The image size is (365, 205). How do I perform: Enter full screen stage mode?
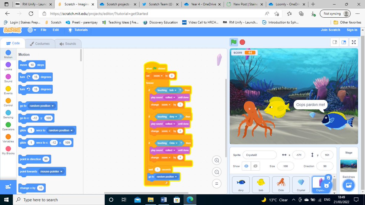point(354,42)
